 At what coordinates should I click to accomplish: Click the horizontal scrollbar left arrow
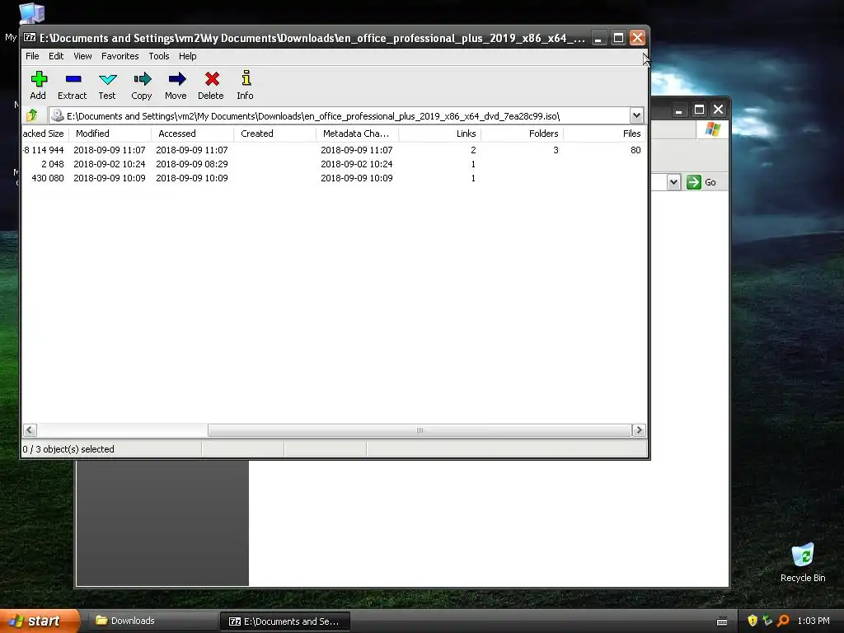[x=30, y=429]
